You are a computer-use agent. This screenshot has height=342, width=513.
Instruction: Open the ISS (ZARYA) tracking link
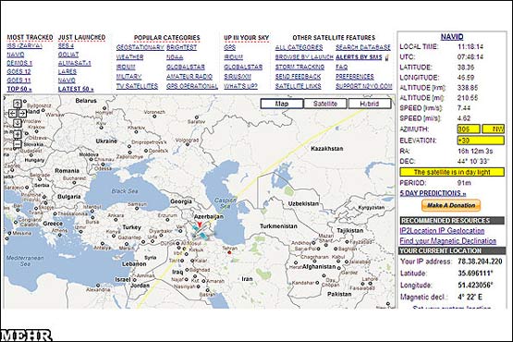pos(25,46)
